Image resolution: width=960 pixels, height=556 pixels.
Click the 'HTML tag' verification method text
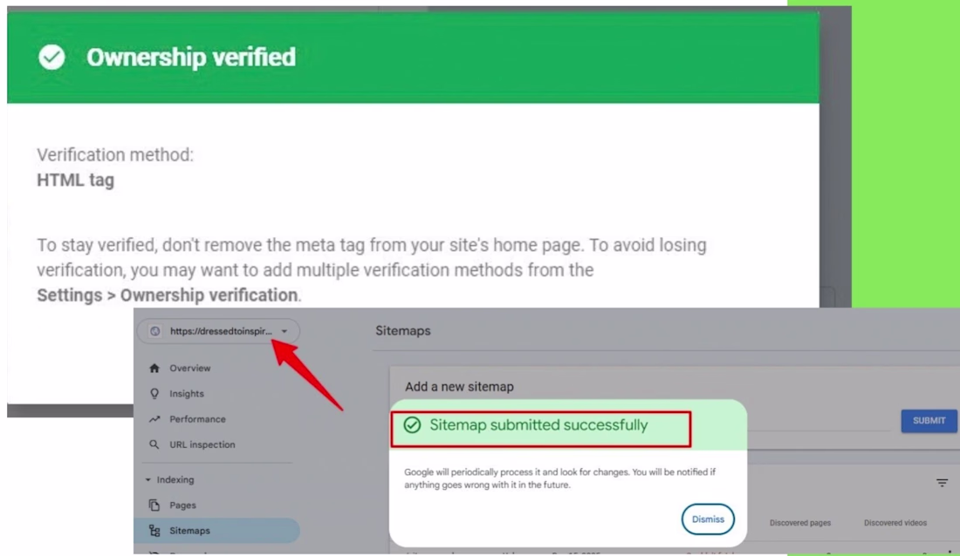75,180
